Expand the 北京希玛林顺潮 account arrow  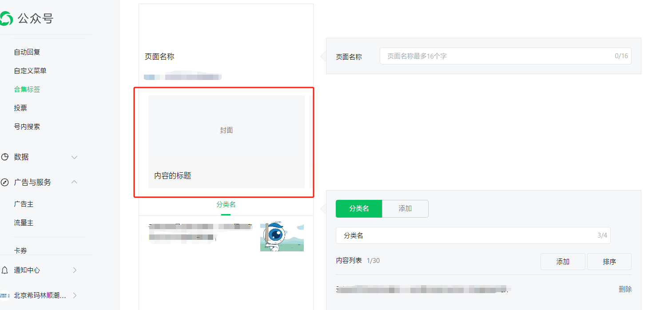coord(75,295)
